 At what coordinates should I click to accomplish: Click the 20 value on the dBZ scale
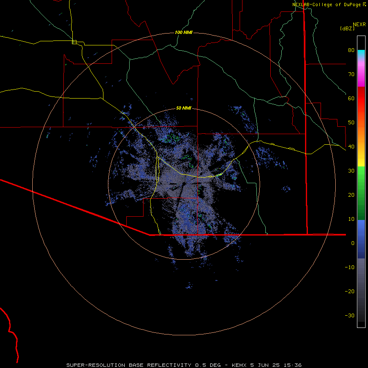pos(351,195)
